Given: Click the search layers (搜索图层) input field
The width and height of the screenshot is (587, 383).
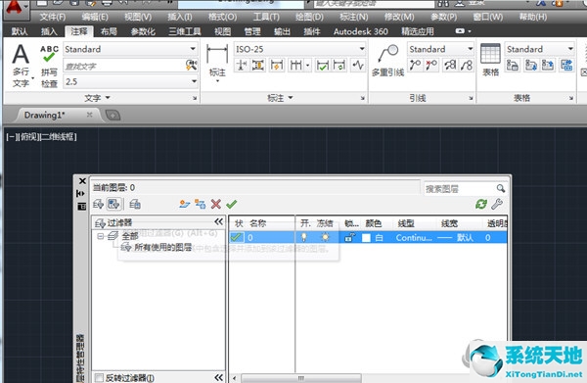Looking at the screenshot, I should 461,188.
